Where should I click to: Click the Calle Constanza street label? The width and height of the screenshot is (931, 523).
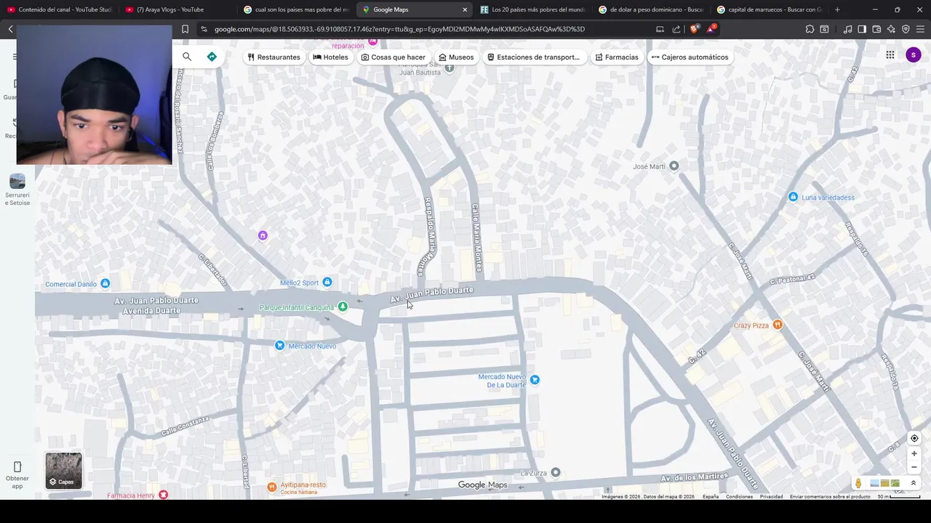click(x=185, y=426)
